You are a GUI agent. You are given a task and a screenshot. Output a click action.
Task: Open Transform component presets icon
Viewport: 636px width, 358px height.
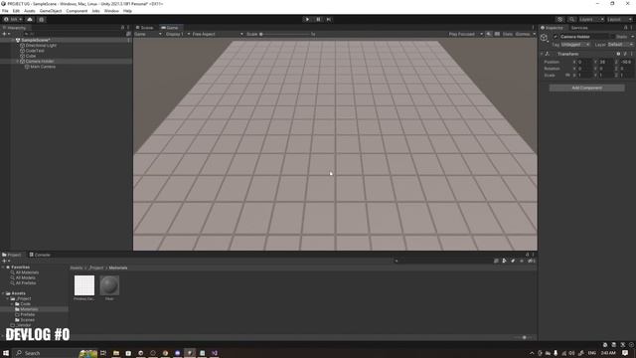click(x=625, y=54)
